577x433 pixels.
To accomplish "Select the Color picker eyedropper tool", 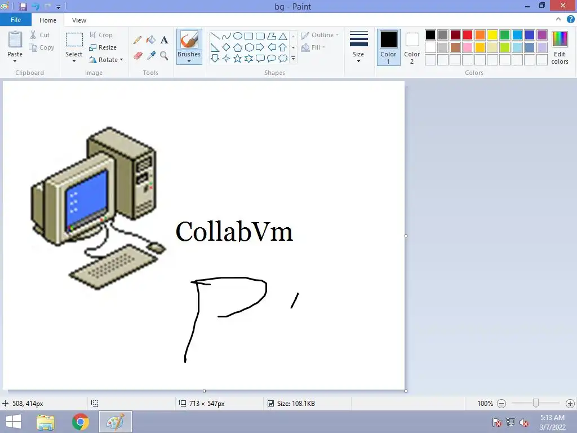I will 151,56.
